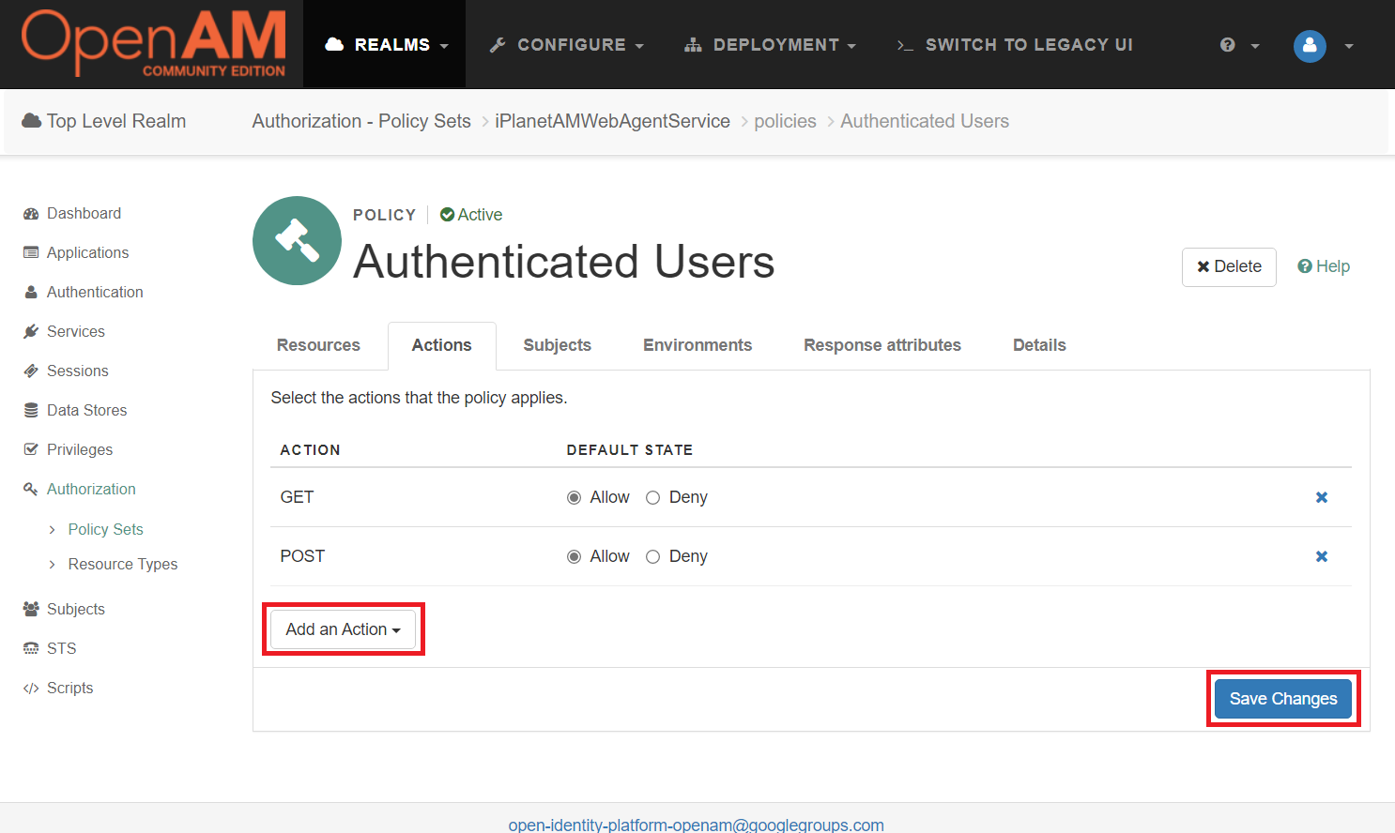Viewport: 1395px width, 833px height.
Task: Click the ACTION column header
Action: tap(310, 450)
